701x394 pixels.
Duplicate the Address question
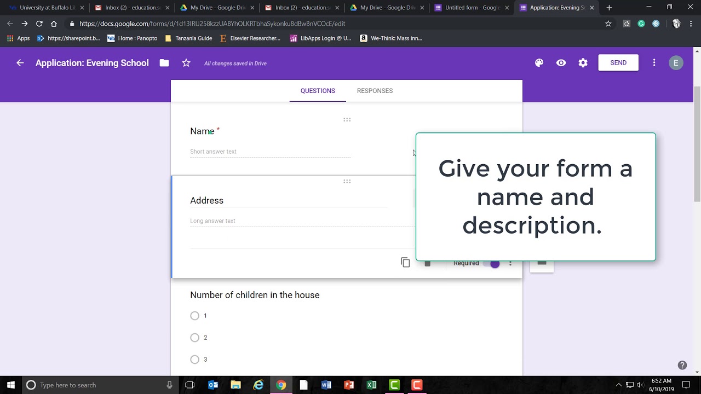click(x=405, y=263)
